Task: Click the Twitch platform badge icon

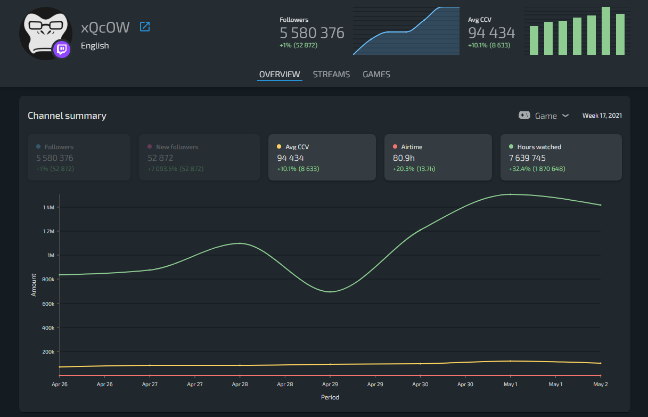Action: (x=62, y=50)
